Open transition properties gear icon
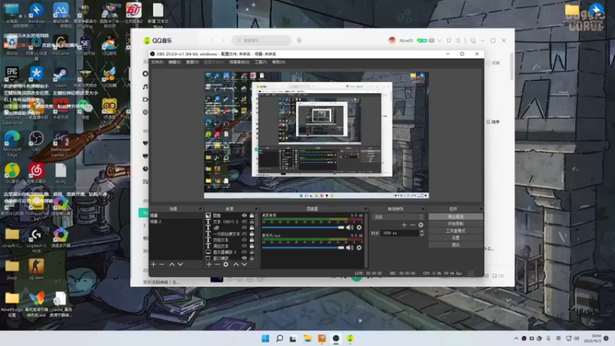The width and height of the screenshot is (615, 346). (x=421, y=225)
